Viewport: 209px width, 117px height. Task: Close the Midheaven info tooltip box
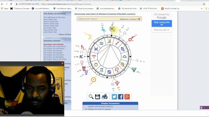coord(139,19)
